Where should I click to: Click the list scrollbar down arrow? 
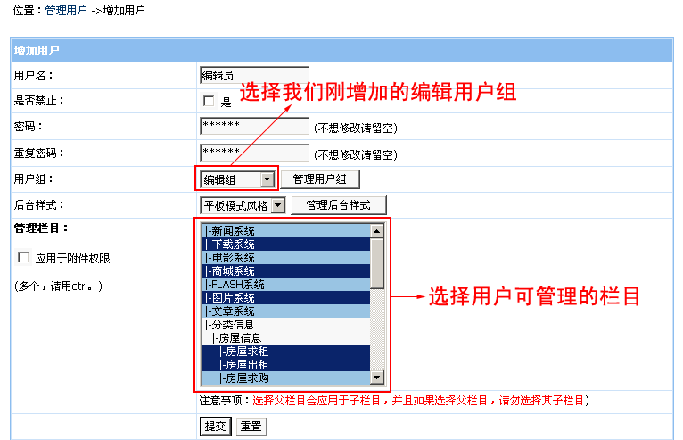(x=377, y=378)
